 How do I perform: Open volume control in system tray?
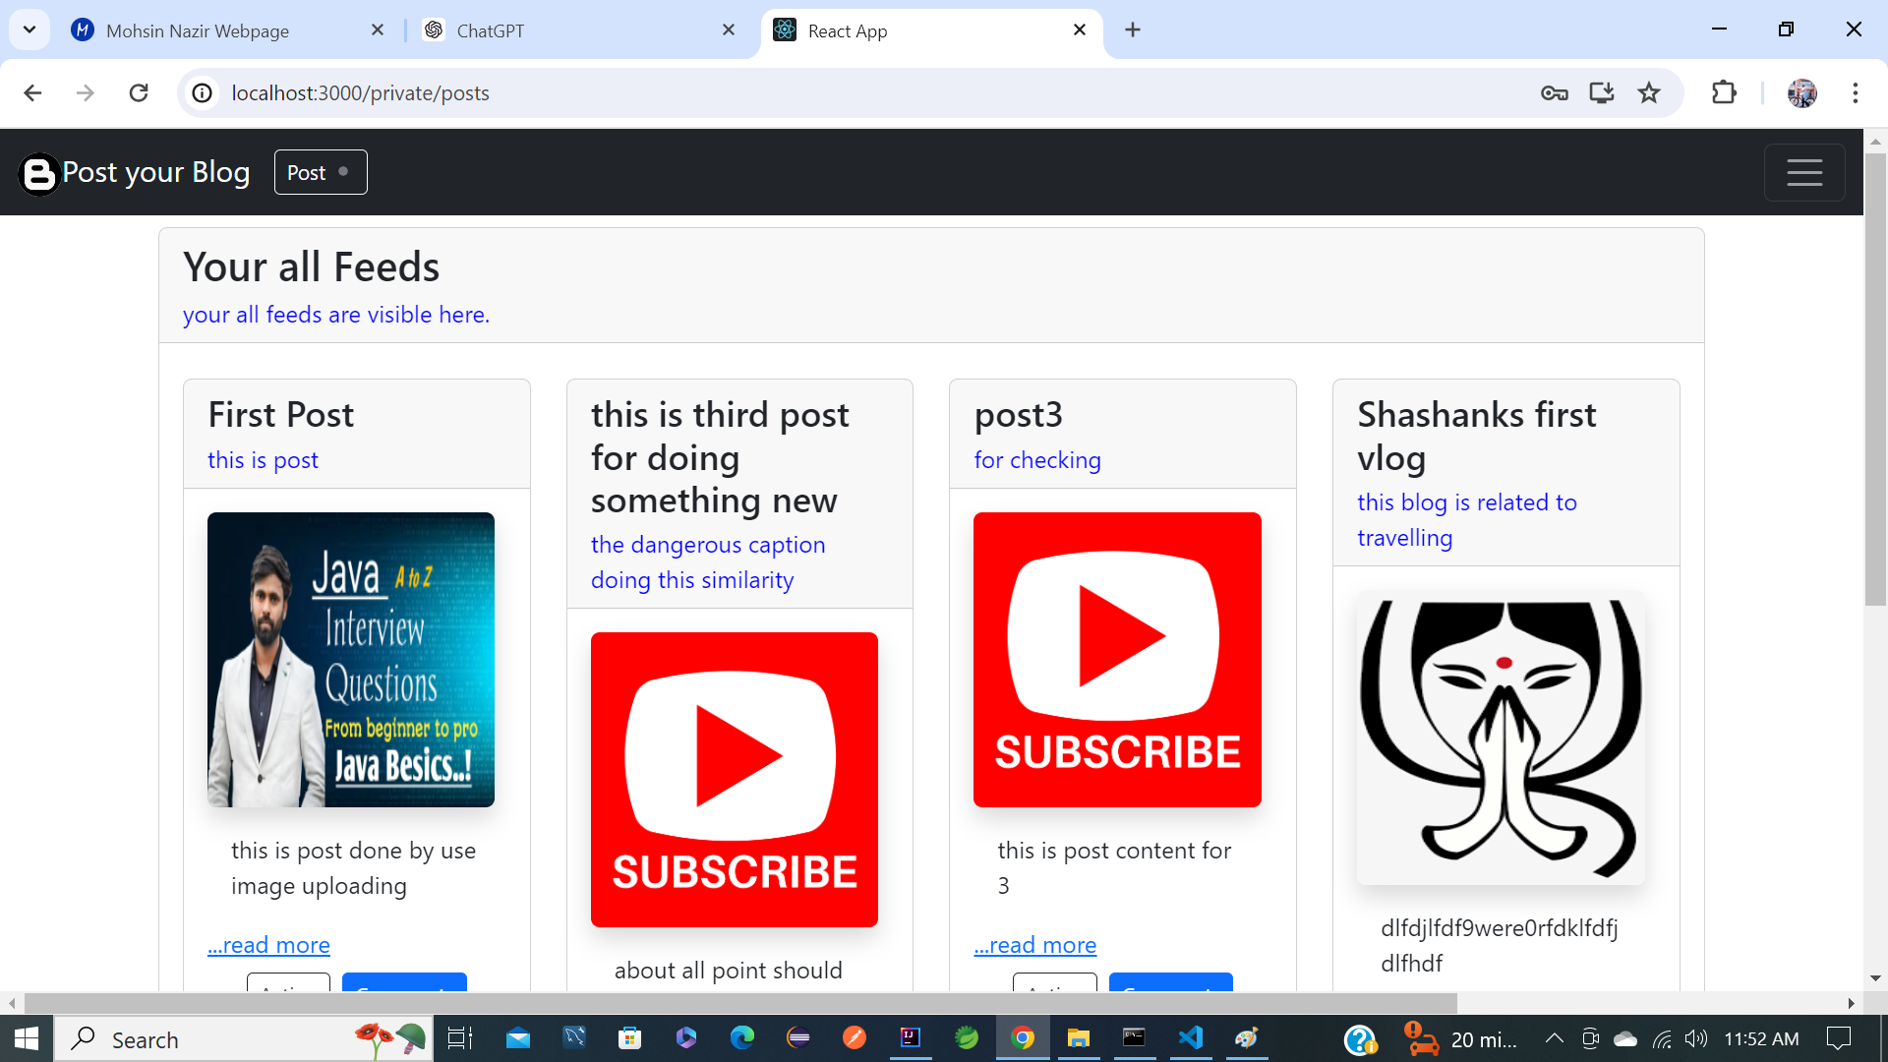point(1696,1039)
